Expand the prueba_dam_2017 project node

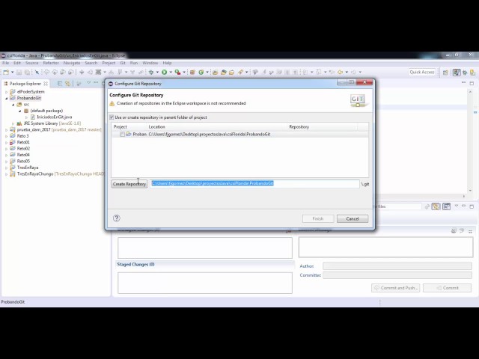[x=6, y=129]
